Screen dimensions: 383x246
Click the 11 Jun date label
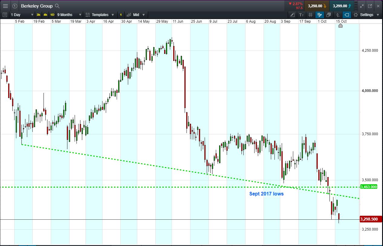(x=178, y=21)
